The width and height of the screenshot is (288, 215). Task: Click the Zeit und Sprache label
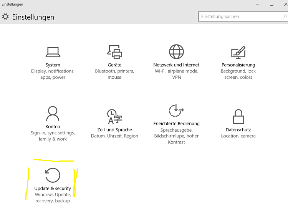(x=114, y=130)
